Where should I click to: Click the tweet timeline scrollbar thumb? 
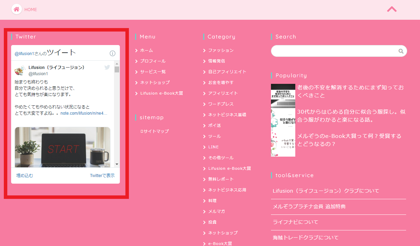point(117,69)
